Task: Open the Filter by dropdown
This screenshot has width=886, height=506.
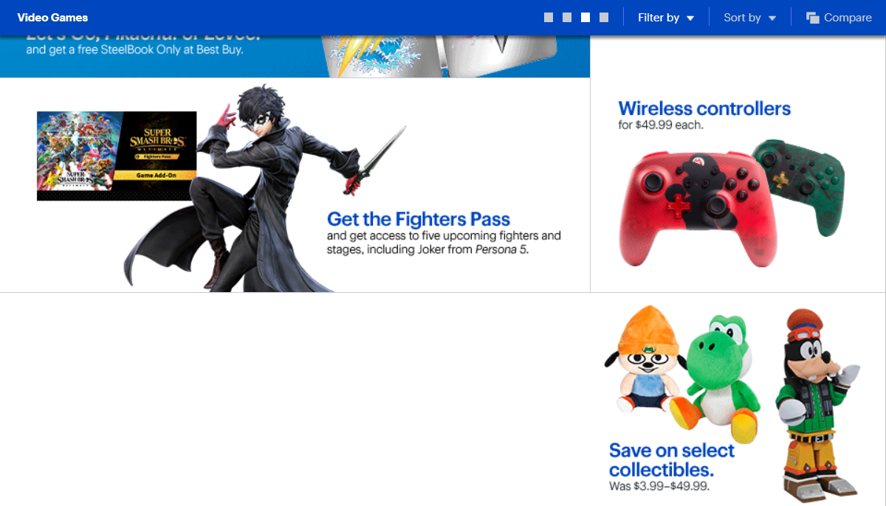Action: [666, 18]
